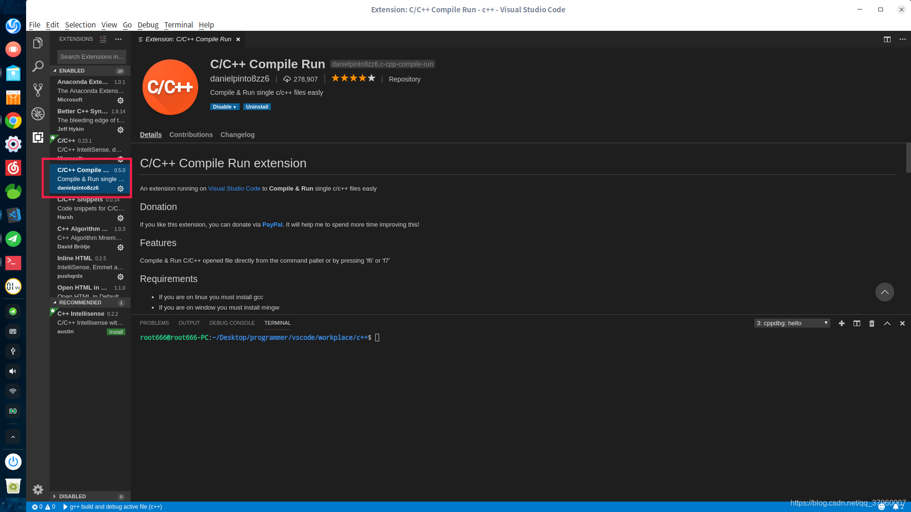Expand the DISABLED extensions section
Screen dimensions: 911x512
point(72,496)
